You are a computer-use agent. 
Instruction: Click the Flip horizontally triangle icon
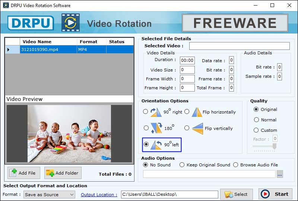pos(197,112)
